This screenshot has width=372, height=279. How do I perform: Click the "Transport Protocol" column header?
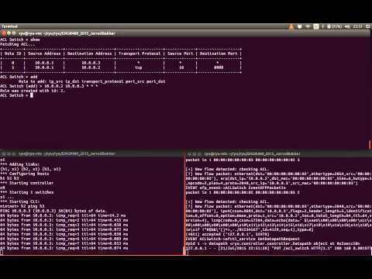click(x=139, y=53)
